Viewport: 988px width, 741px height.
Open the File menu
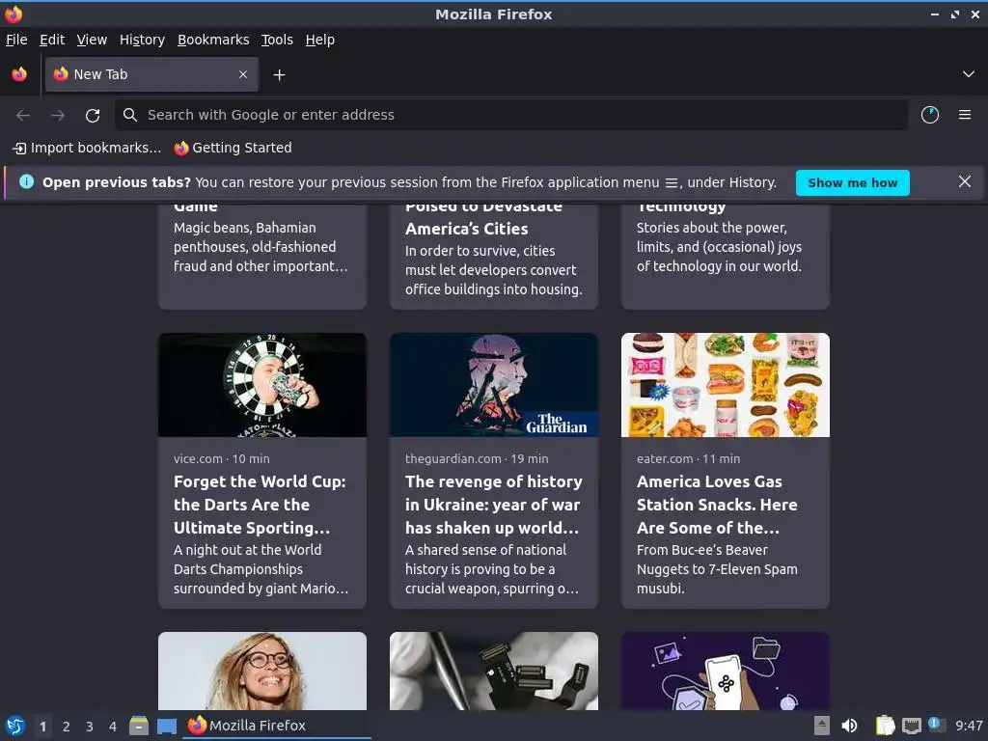click(16, 40)
